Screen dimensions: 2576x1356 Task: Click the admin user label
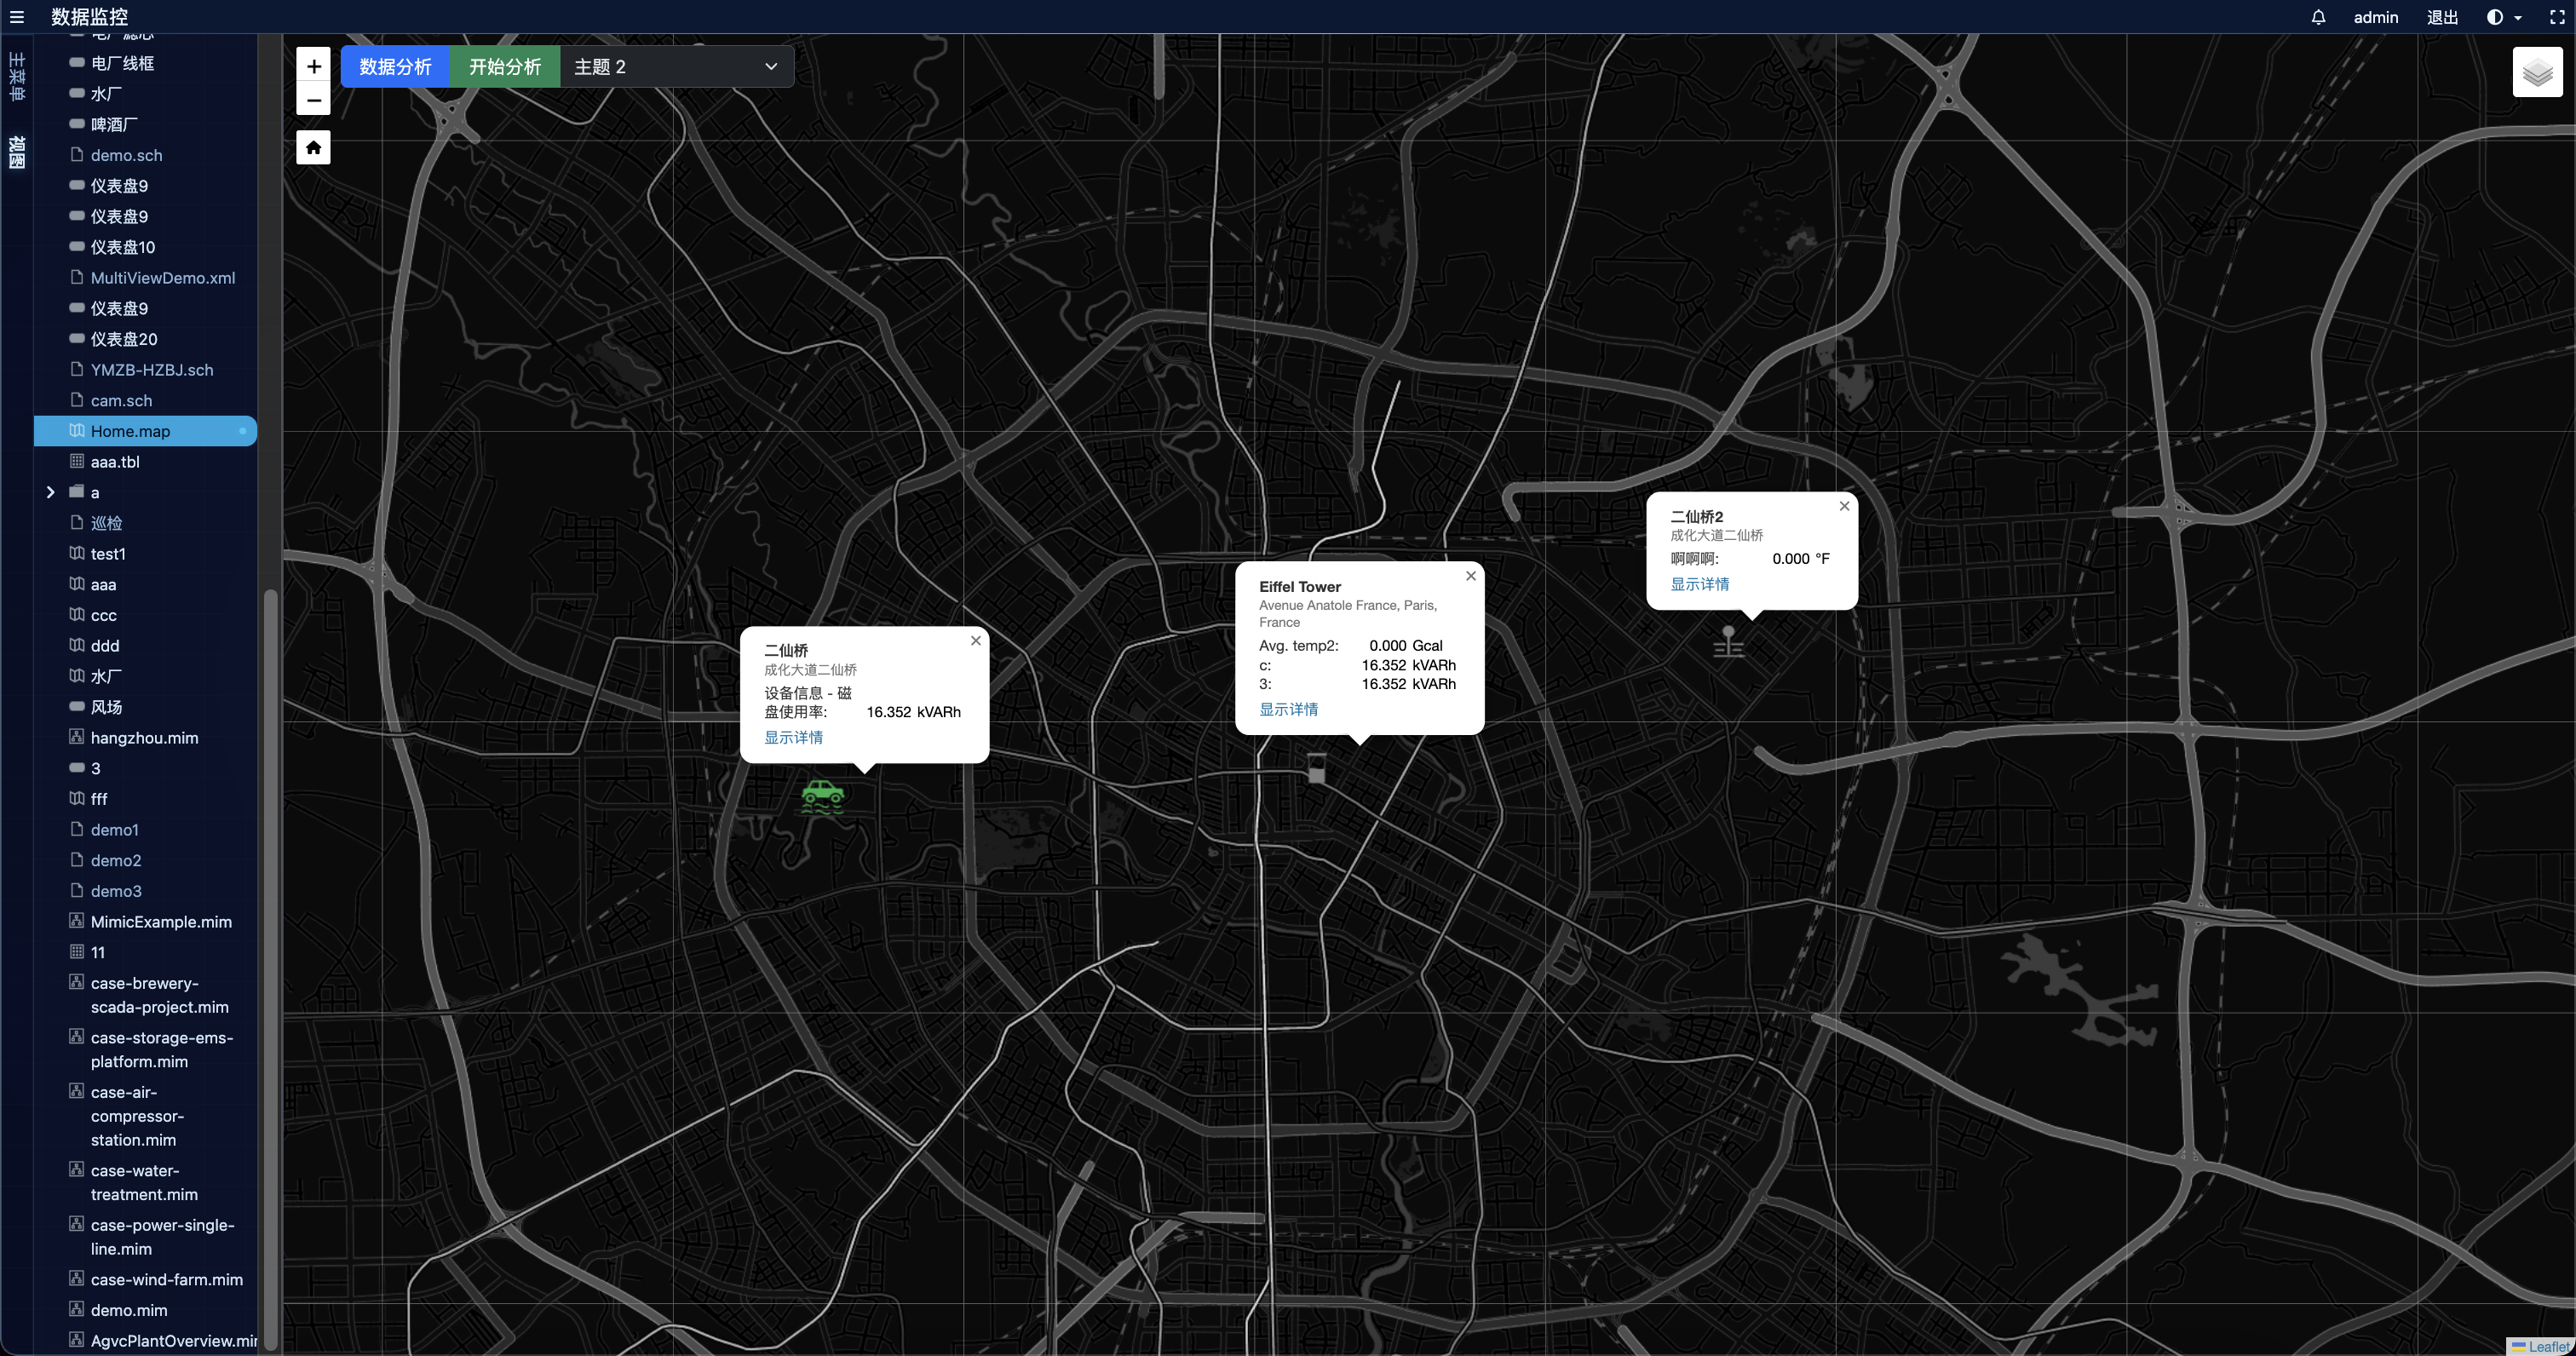(x=2375, y=17)
